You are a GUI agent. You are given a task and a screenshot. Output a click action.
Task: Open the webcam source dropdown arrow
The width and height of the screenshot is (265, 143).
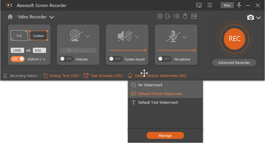87,36
